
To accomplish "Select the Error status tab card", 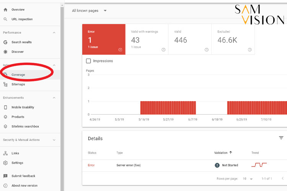I will [103, 39].
